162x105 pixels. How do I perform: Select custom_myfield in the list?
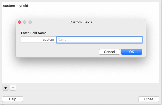pyautogui.click(x=16, y=6)
